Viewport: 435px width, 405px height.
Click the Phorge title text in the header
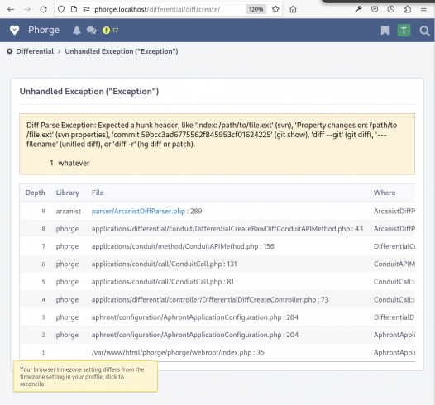pyautogui.click(x=44, y=30)
